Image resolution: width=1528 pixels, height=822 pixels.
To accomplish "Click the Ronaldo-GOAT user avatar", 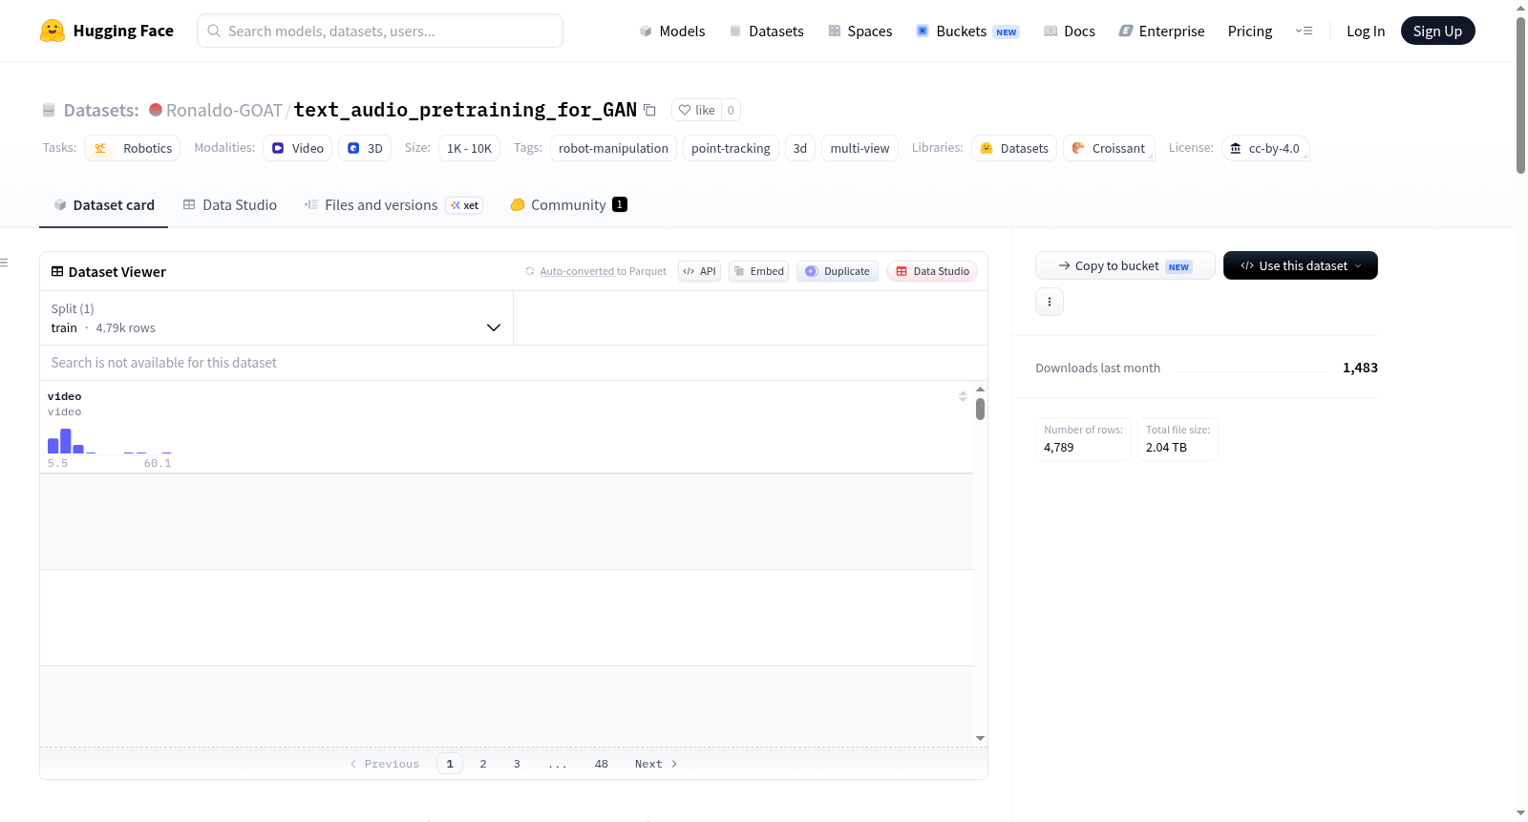I will pos(156,110).
